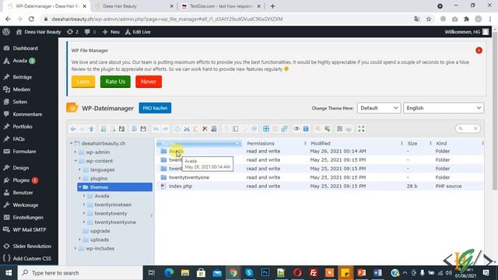
Task: Click the red X delete icon
Action: click(x=205, y=128)
